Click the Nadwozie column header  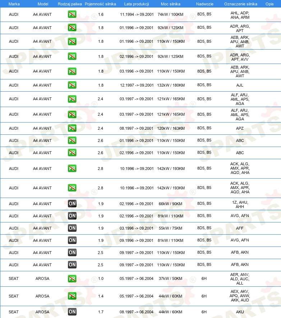(x=204, y=4)
